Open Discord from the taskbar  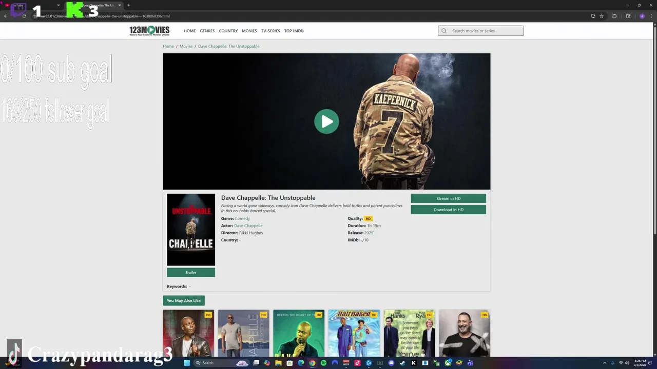coord(392,363)
